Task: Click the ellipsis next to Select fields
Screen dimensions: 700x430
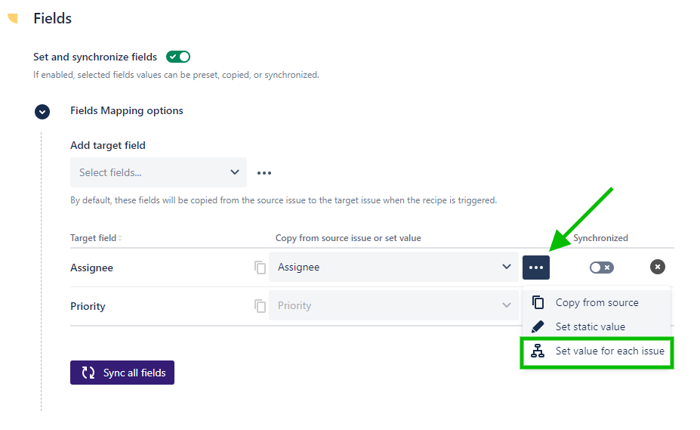Action: click(264, 173)
